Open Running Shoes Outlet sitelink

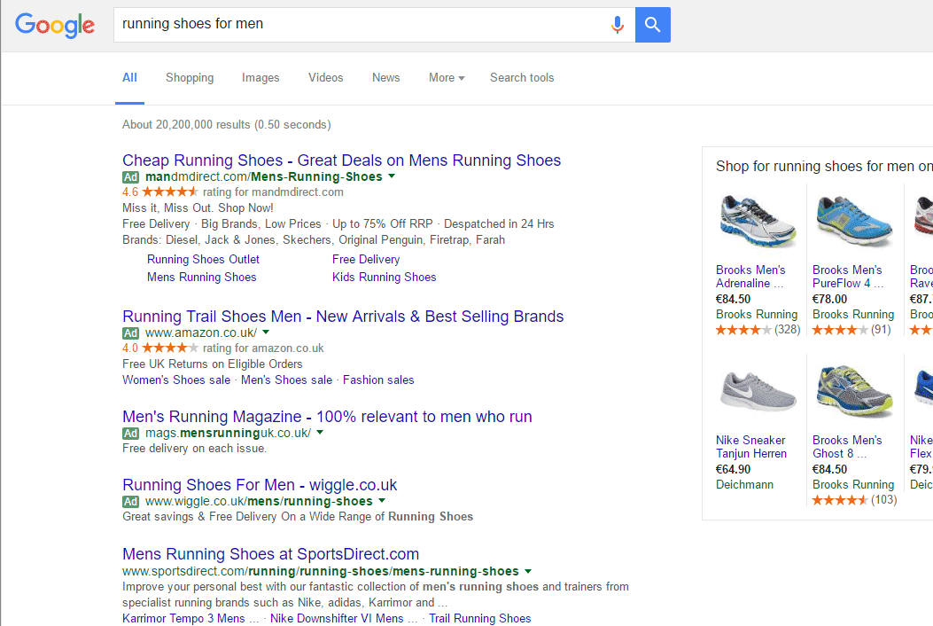click(x=203, y=259)
